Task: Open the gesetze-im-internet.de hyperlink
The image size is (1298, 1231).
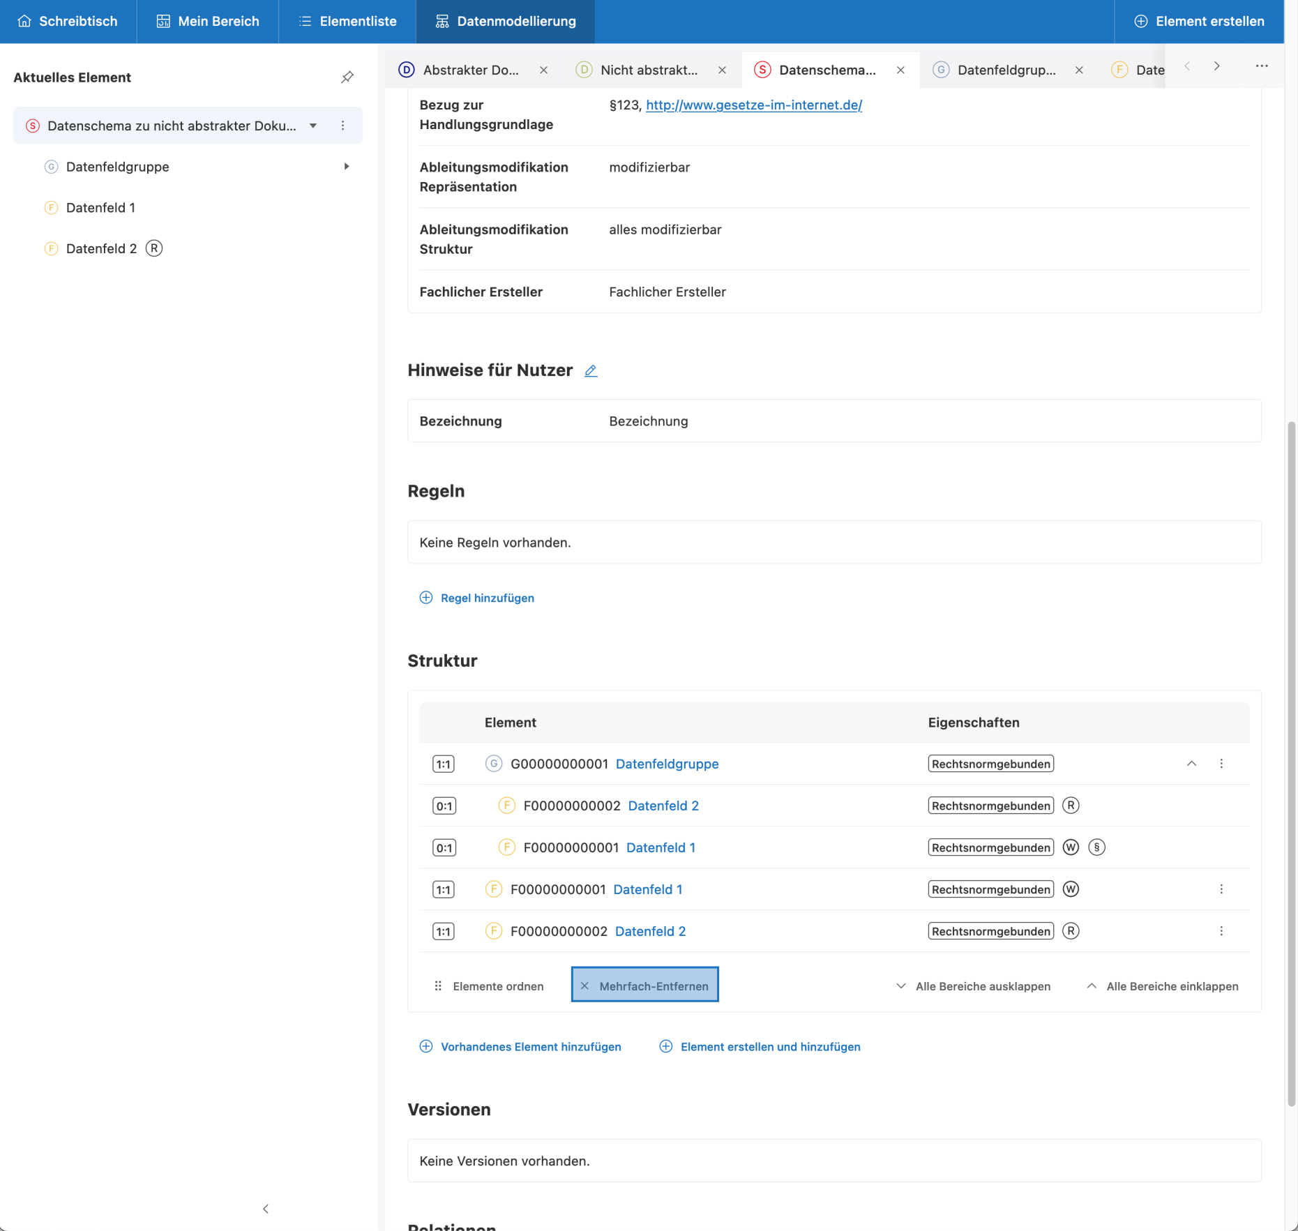Action: 753,105
